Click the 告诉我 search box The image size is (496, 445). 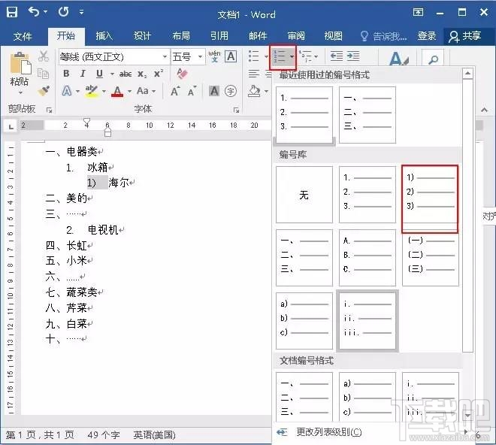384,36
